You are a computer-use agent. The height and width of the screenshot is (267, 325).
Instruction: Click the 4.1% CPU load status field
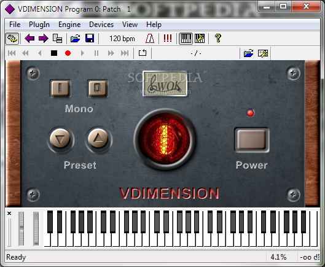click(278, 257)
